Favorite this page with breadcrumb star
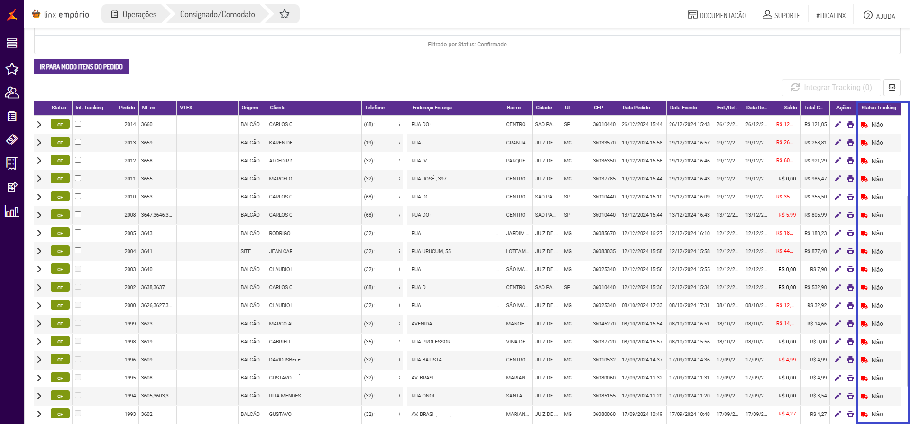 pyautogui.click(x=285, y=14)
